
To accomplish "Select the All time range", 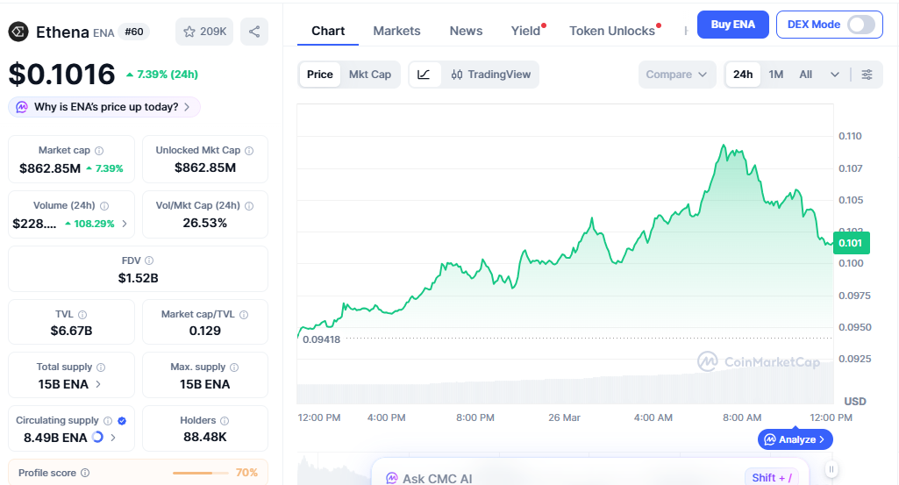I will click(x=805, y=75).
